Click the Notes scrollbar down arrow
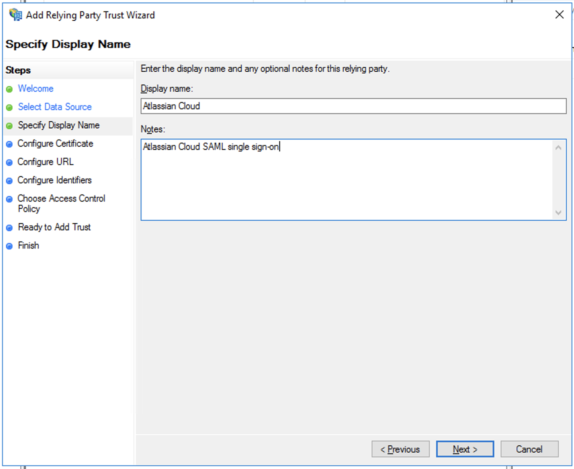574x469 pixels. coord(558,212)
